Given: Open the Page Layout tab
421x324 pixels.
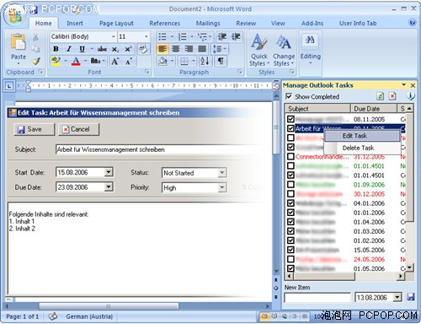Looking at the screenshot, I should (x=116, y=24).
